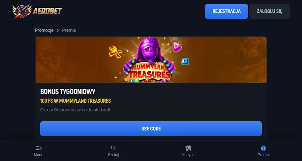Click the yellow 100 FS Mummyland Treasures text
Screen dimensions: 302x161
75,101
